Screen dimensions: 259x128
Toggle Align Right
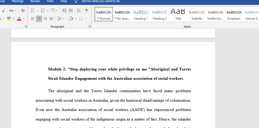[x=45, y=19]
